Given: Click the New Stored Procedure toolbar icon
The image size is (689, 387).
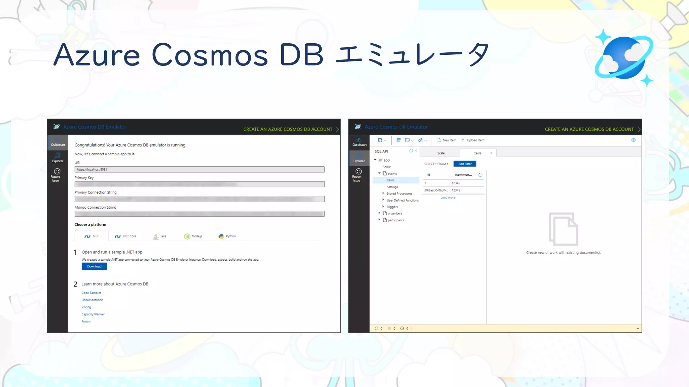Looking at the screenshot, I should (407, 140).
